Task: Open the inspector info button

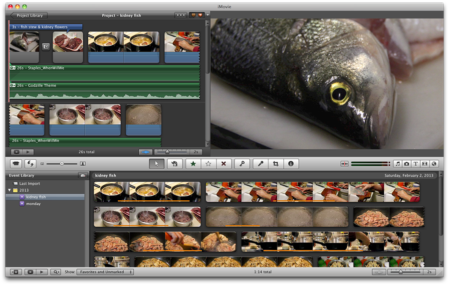Action: coord(291,163)
